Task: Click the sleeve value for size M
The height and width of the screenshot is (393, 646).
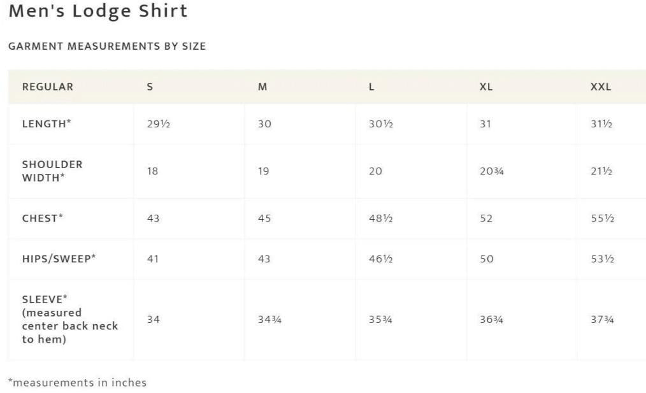Action: click(x=269, y=320)
